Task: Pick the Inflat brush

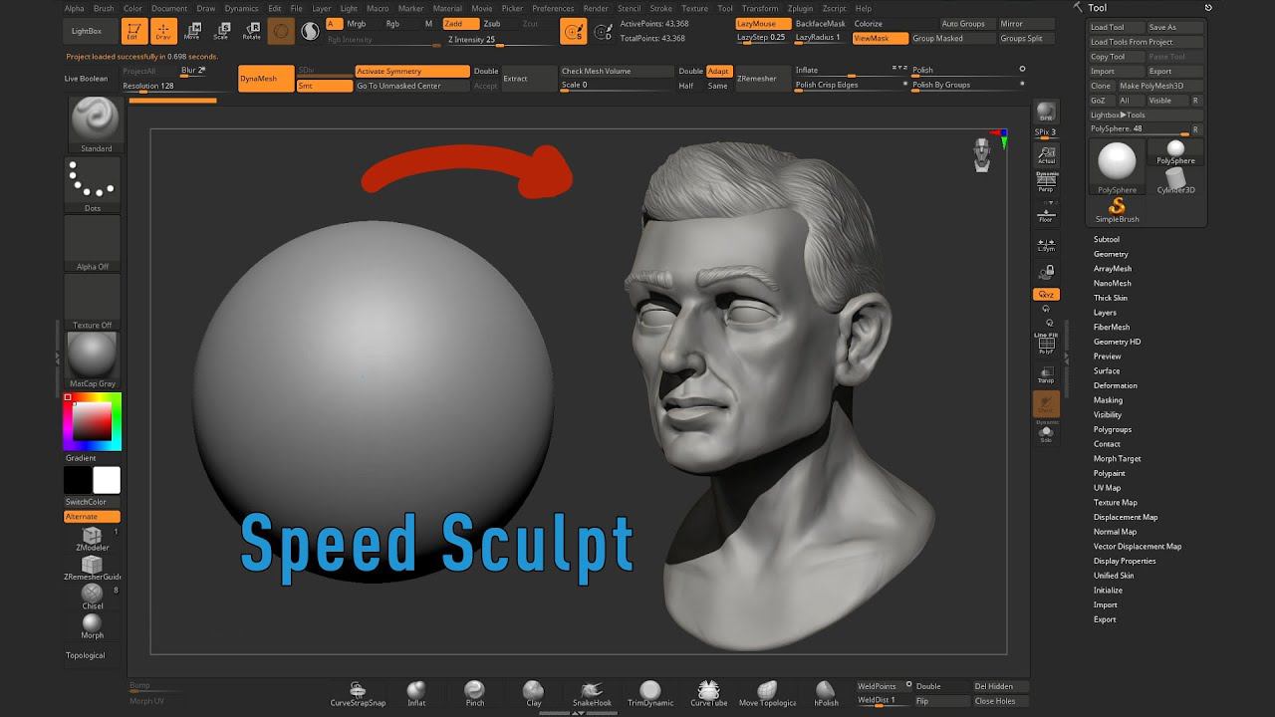Action: [416, 693]
